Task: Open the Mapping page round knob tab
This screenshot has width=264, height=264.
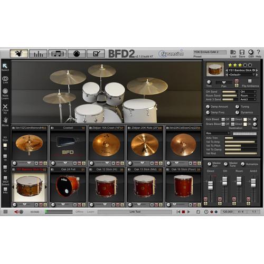Action: pos(77,53)
